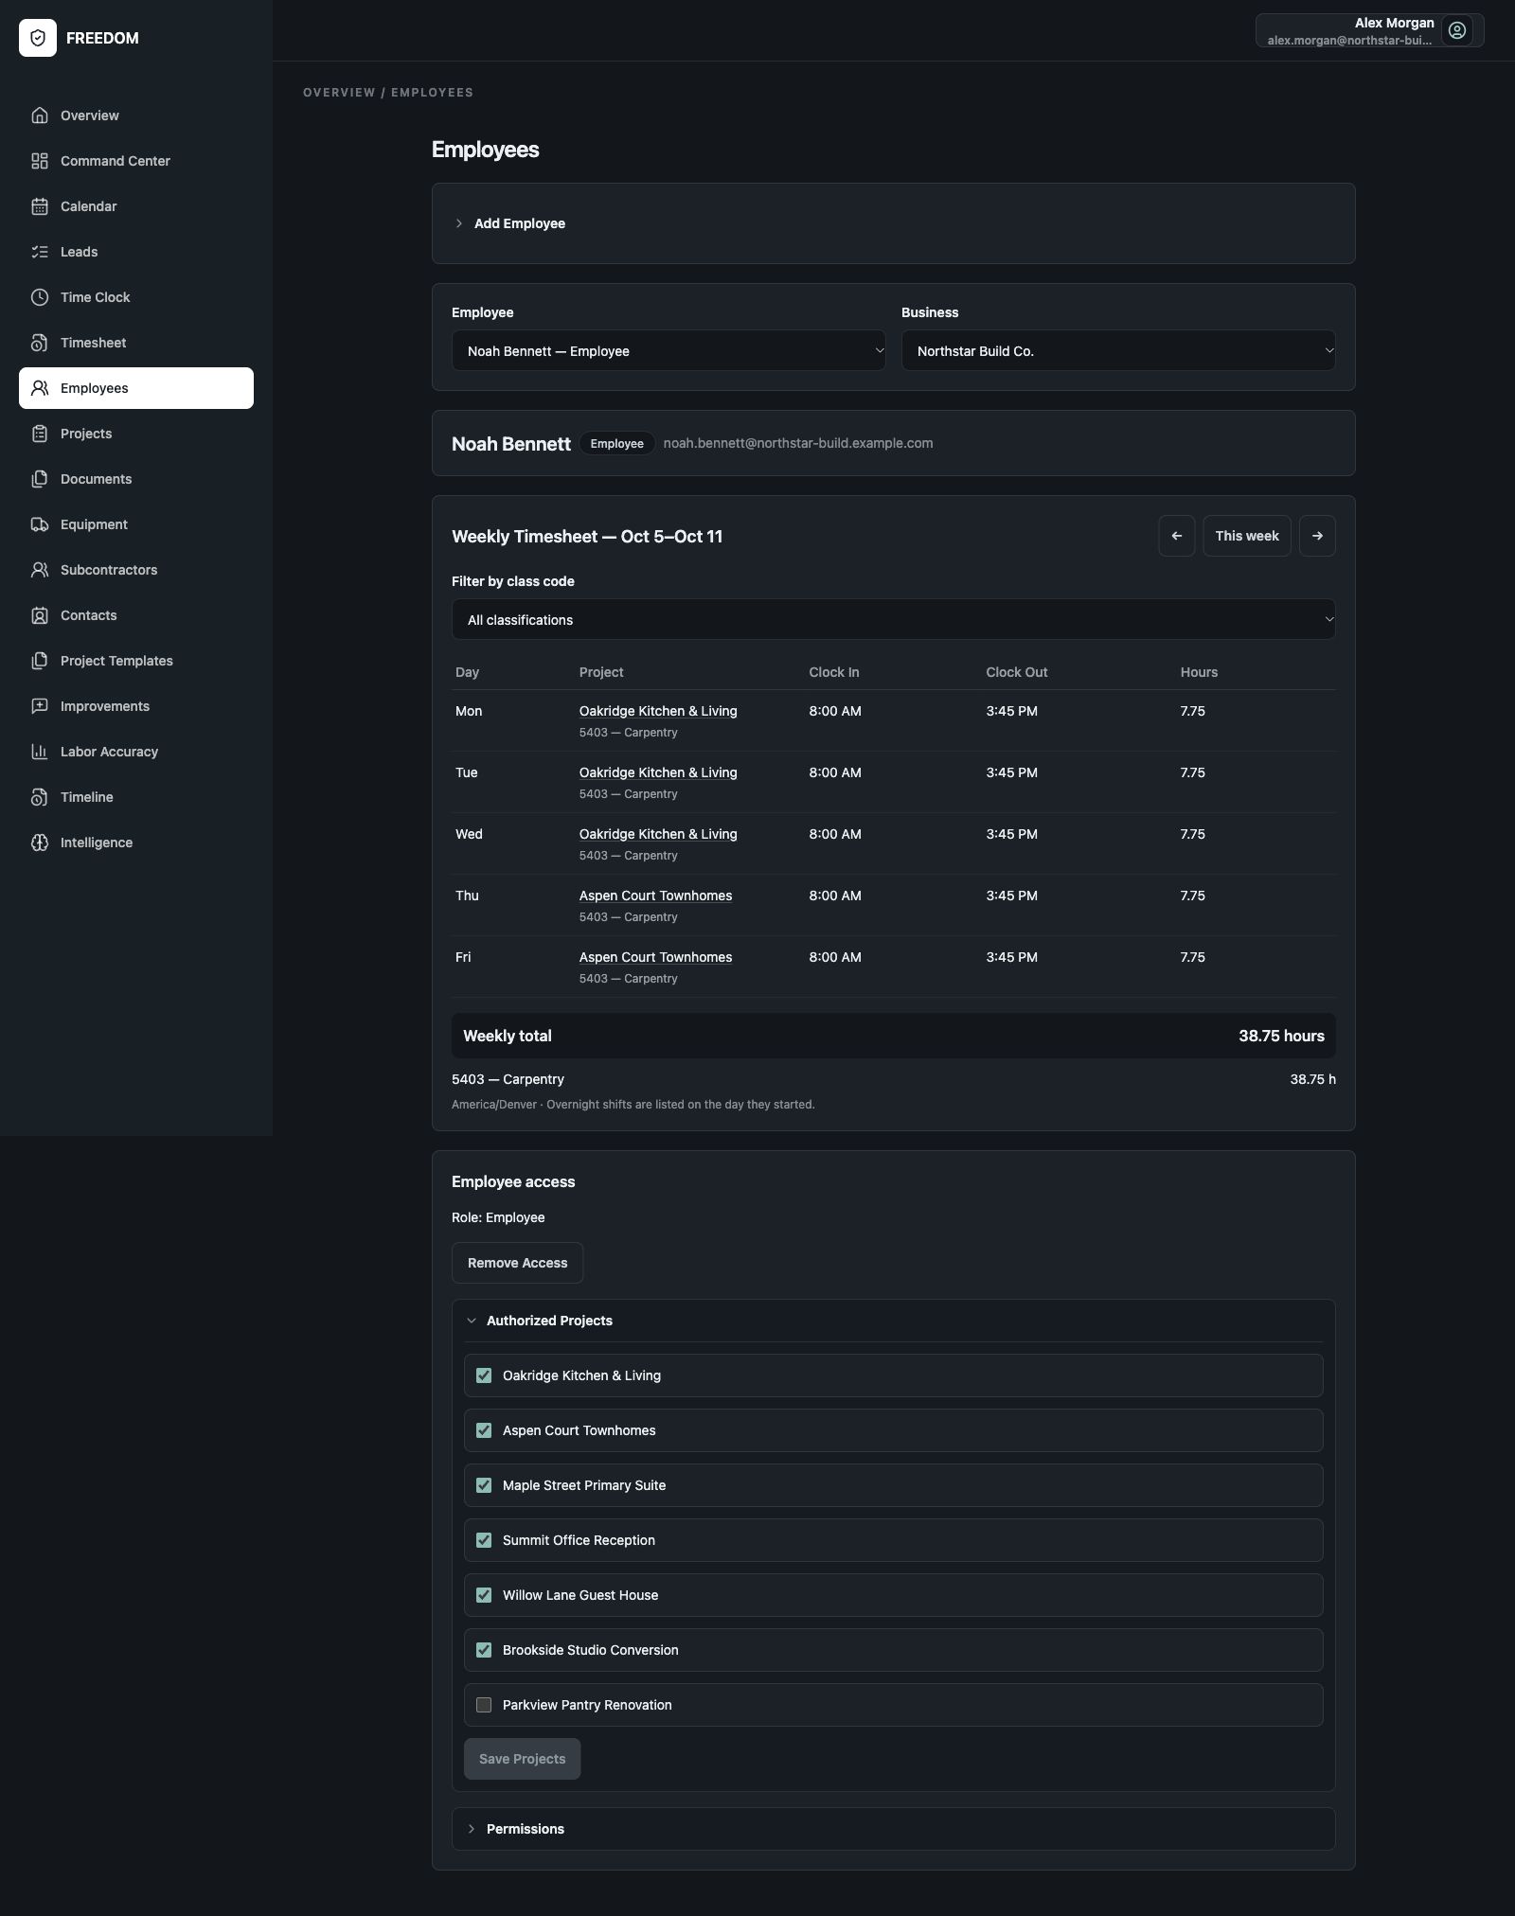Click the Freedom shield logo icon

(38, 38)
